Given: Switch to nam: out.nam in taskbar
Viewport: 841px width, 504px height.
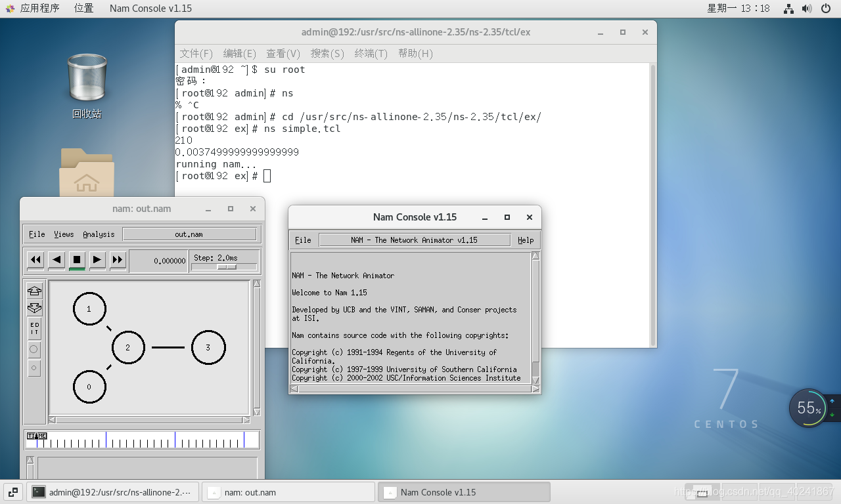Looking at the screenshot, I should tap(288, 492).
